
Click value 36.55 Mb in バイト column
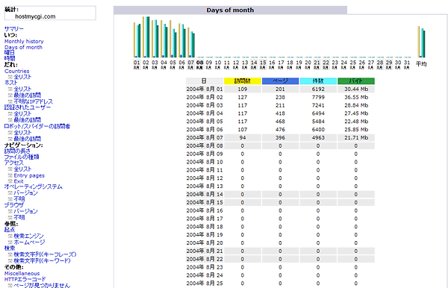pyautogui.click(x=356, y=97)
